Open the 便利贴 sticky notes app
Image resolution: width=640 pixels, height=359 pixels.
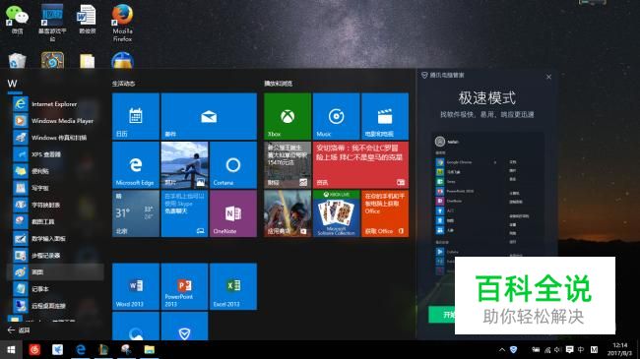(x=55, y=171)
